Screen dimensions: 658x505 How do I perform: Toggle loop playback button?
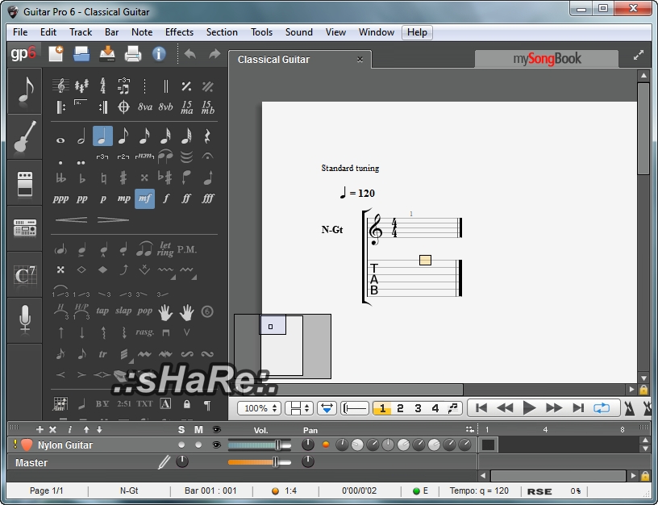(x=602, y=407)
